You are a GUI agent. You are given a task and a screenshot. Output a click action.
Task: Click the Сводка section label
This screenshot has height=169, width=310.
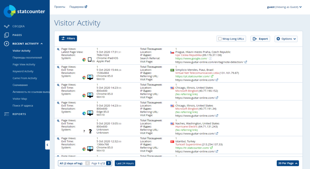[18, 26]
